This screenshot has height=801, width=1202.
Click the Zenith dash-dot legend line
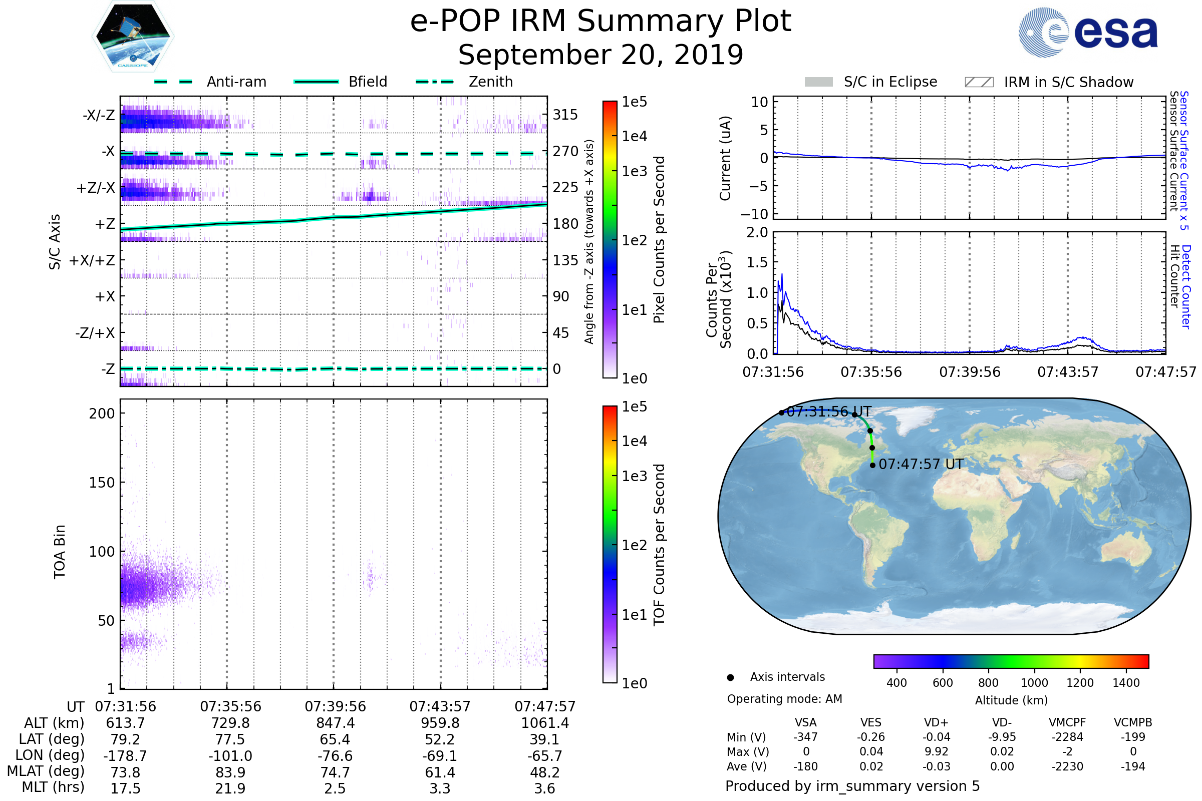point(434,82)
